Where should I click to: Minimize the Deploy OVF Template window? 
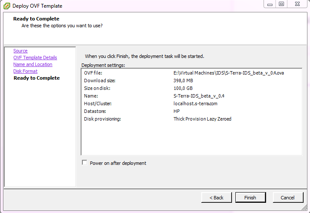point(270,4)
